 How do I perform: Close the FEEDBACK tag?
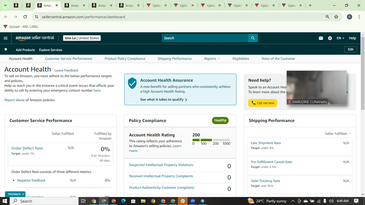click(x=23, y=194)
